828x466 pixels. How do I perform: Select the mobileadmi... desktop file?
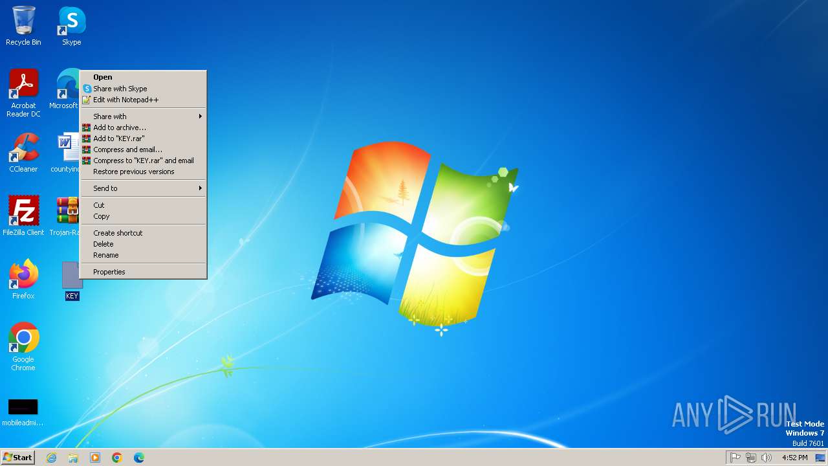tap(23, 412)
